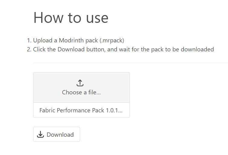Click the '(.mrpack)' text in step one

(112, 40)
